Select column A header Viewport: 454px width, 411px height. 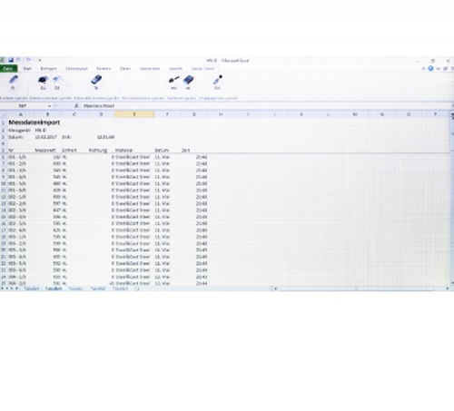(21, 114)
